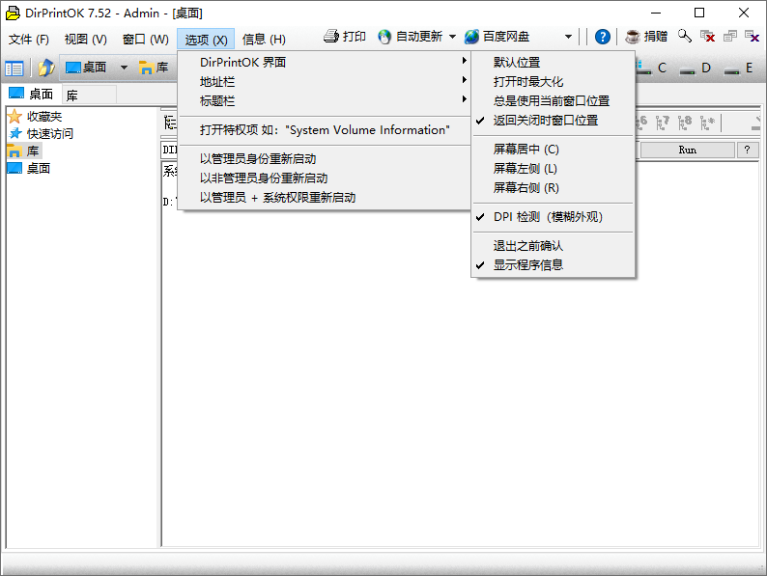Image resolution: width=767 pixels, height=576 pixels.
Task: Switch to the 桌面 tab
Action: [x=32, y=94]
